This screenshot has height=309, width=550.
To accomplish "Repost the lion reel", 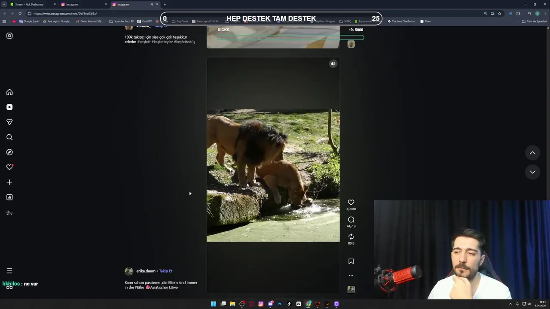I will pos(351,237).
